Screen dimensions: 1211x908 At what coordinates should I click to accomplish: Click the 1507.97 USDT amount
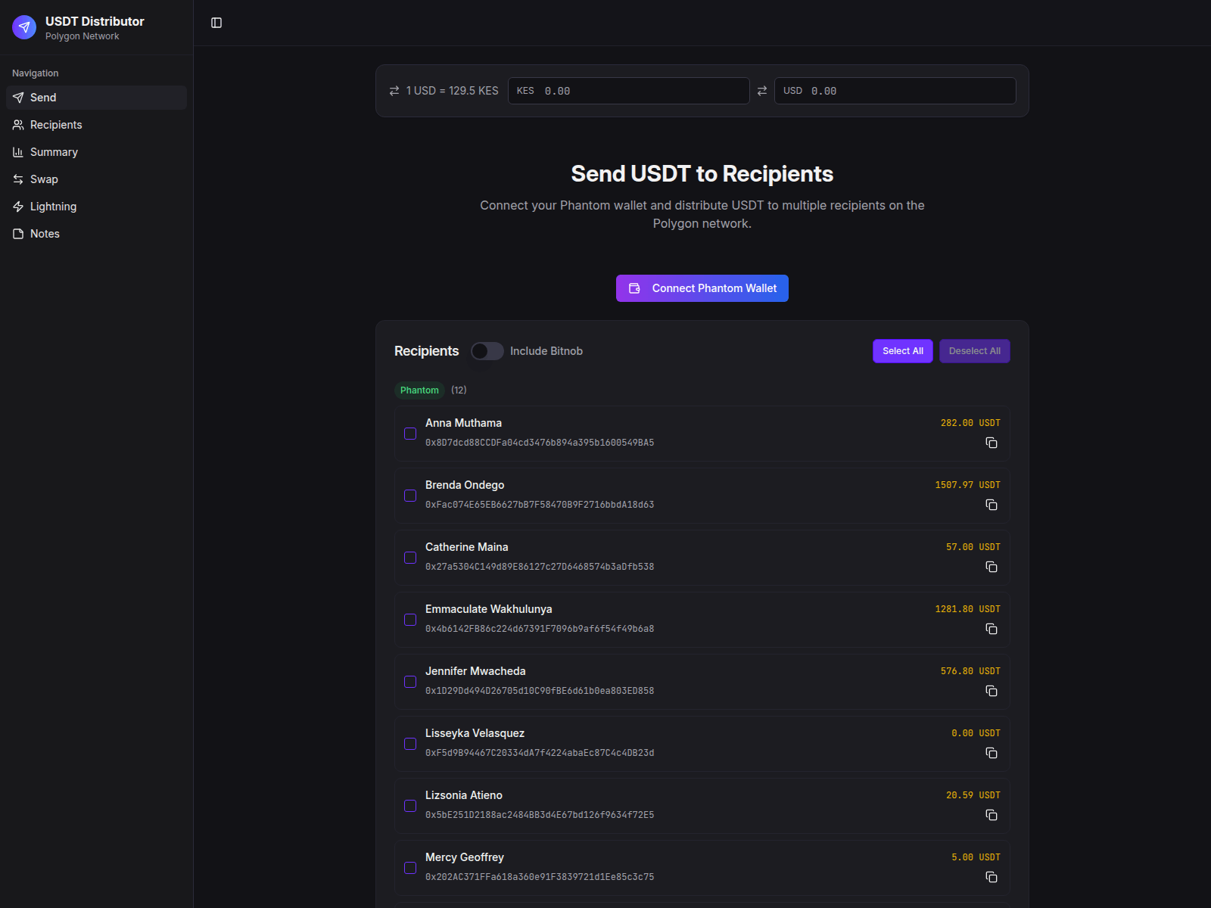click(x=967, y=485)
